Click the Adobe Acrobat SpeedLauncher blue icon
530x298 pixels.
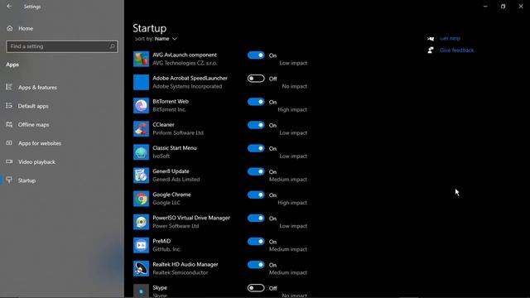[x=141, y=82]
